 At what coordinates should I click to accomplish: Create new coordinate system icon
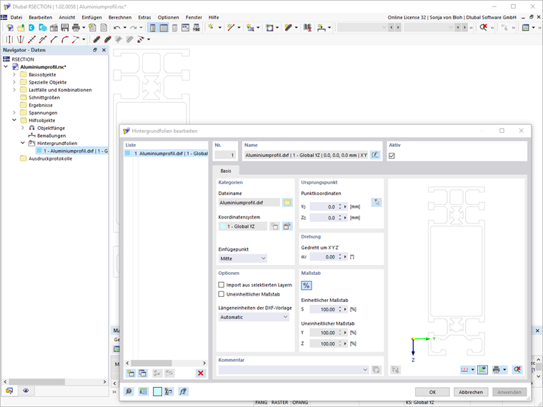tap(274, 226)
